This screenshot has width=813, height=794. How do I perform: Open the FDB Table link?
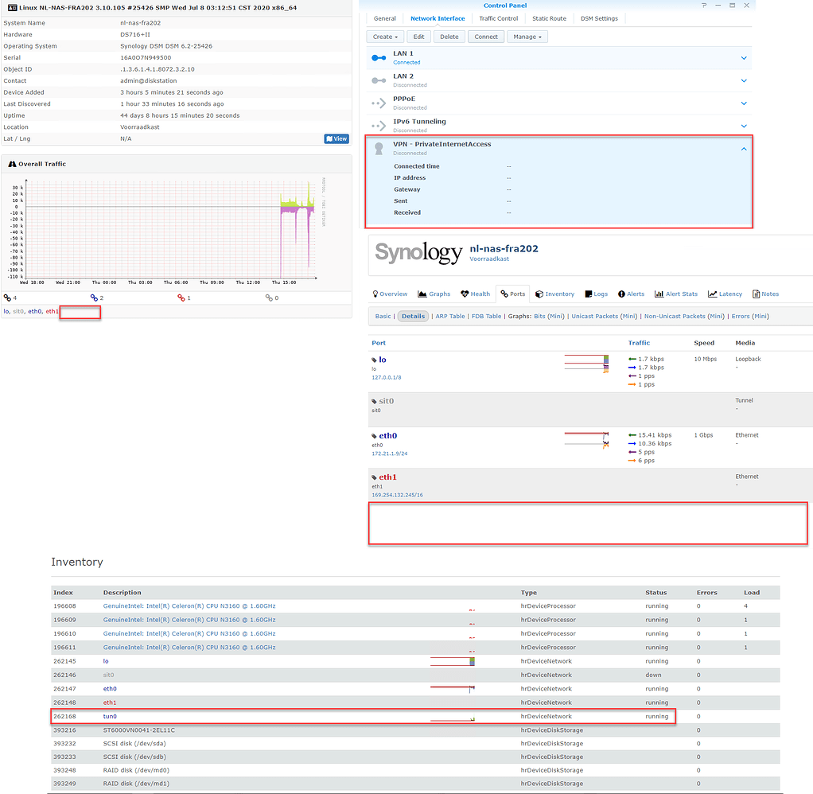point(486,317)
